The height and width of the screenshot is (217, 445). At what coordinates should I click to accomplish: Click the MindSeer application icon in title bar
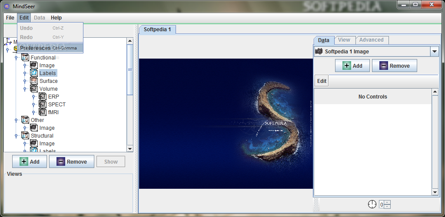tap(7, 6)
